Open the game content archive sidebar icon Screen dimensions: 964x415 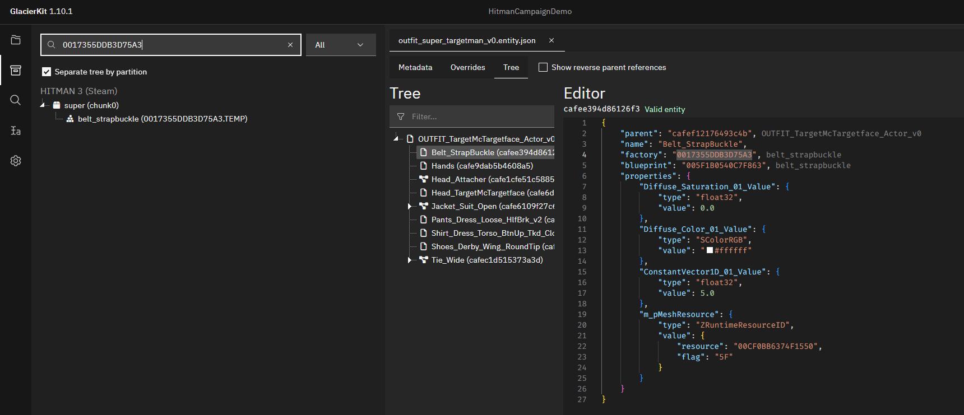point(16,70)
